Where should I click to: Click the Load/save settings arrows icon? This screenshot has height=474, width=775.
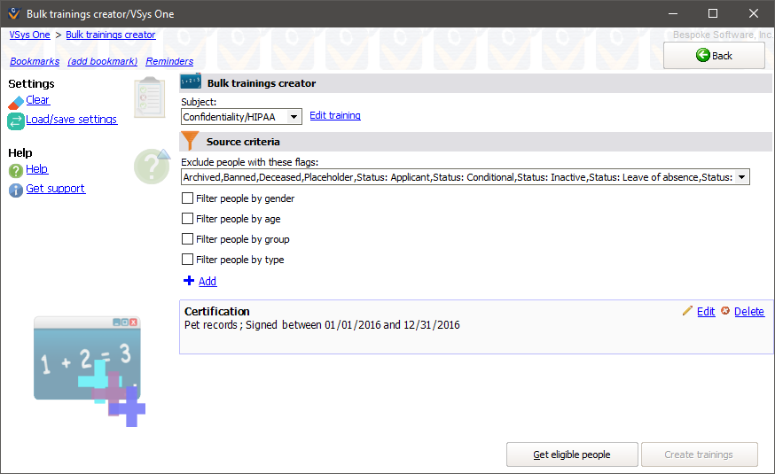click(x=15, y=120)
